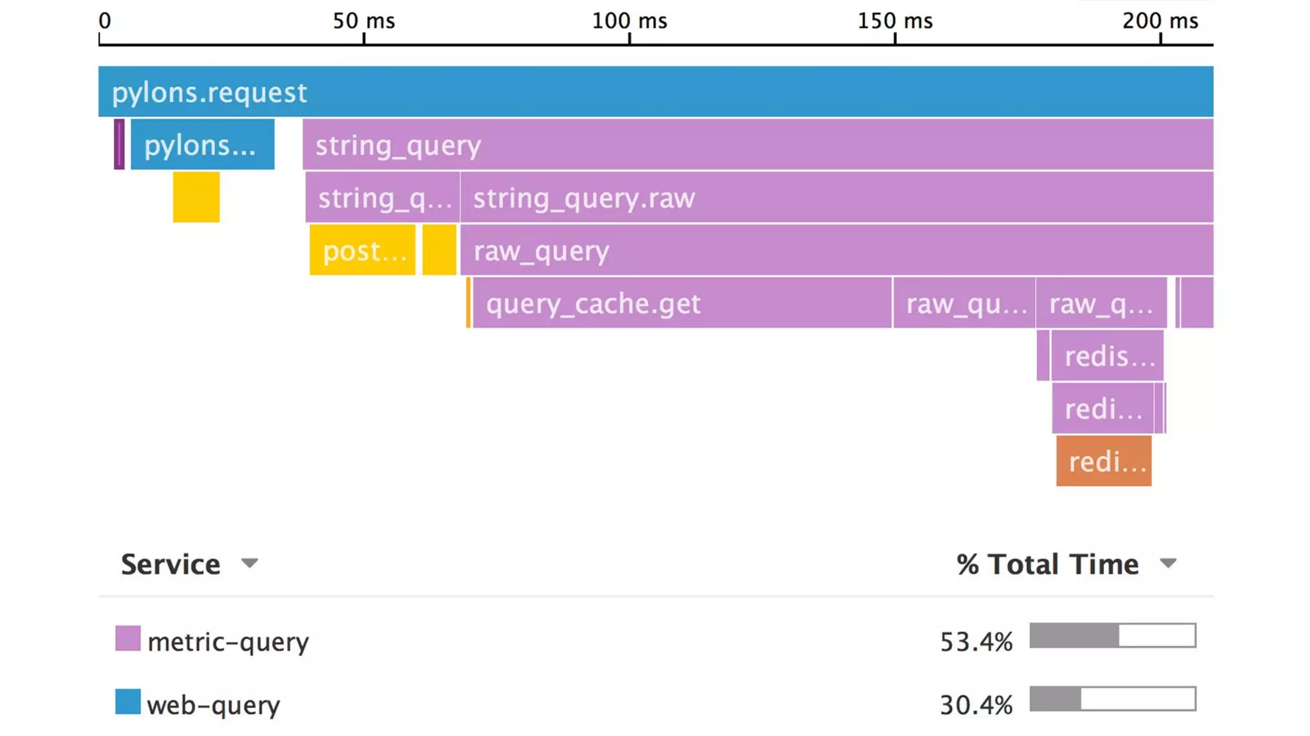Select the metric-query service row

point(656,640)
